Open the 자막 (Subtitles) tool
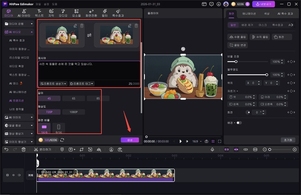This screenshot has height=195, width=301. point(51,13)
